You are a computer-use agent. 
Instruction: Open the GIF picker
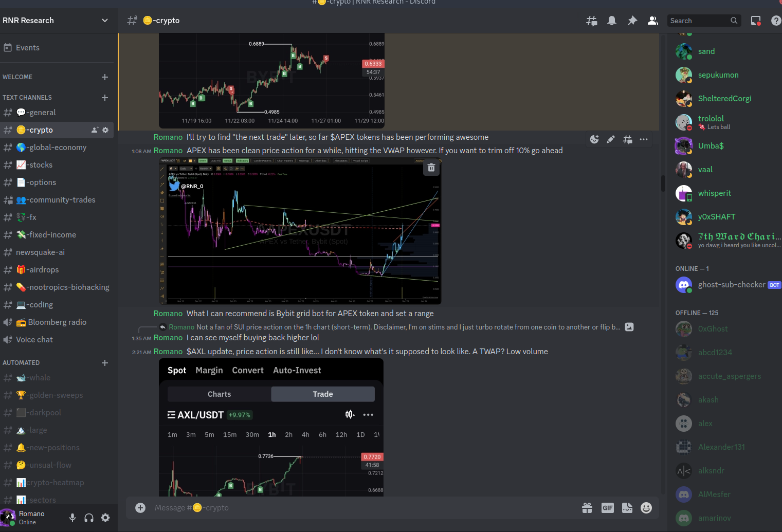click(x=608, y=508)
